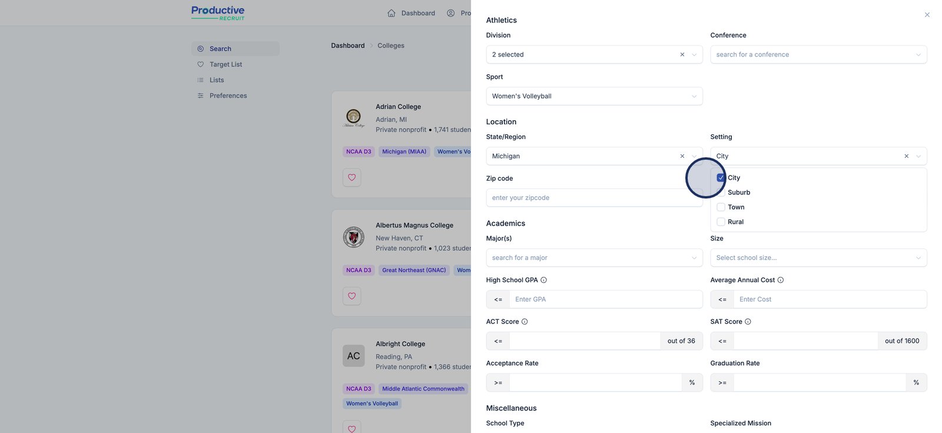Click the heart icon on Adrian College card
Viewport: 942px width, 433px height.
(x=351, y=177)
